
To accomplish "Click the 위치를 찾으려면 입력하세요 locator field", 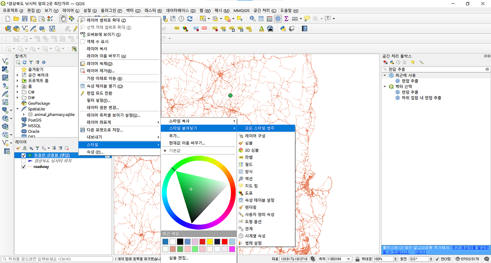I will coord(56,259).
